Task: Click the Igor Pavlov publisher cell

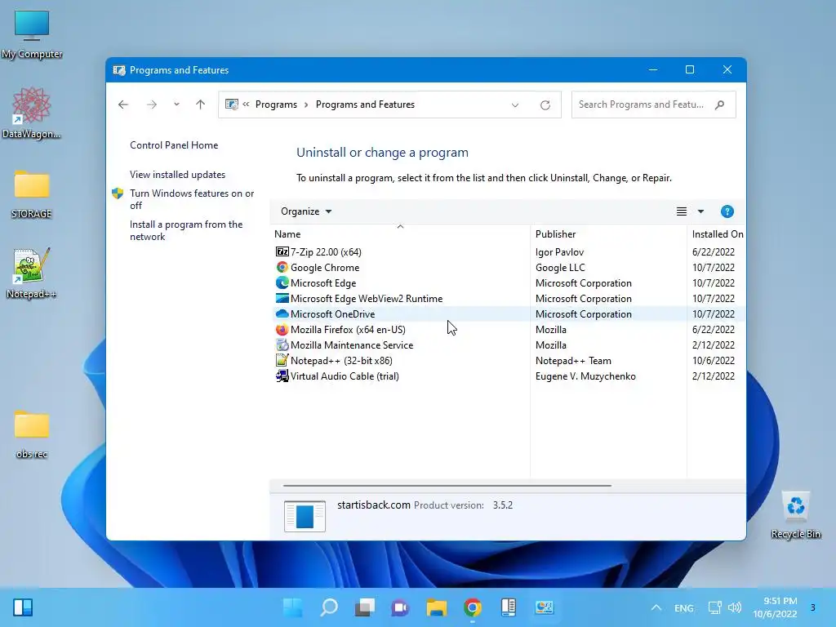Action: [559, 251]
